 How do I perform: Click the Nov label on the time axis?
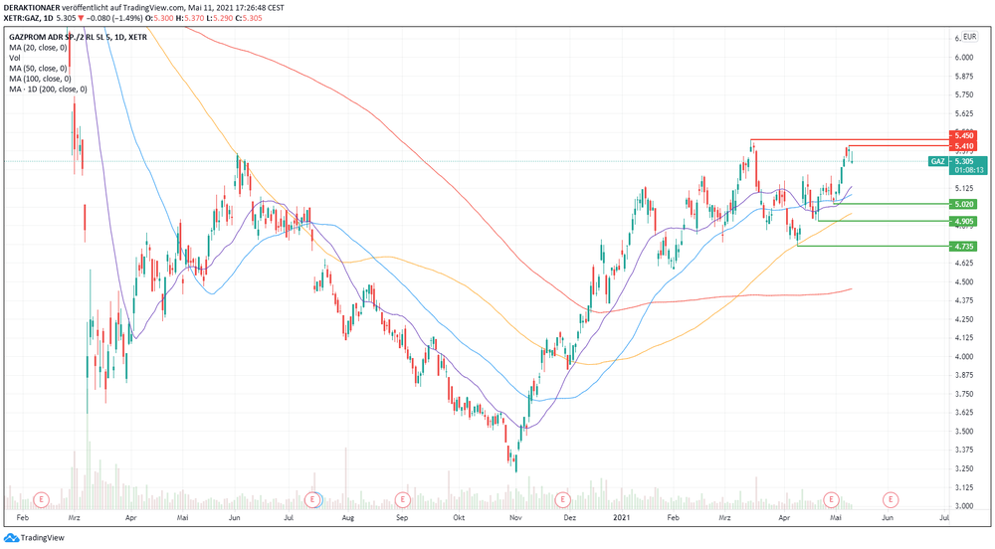515,518
